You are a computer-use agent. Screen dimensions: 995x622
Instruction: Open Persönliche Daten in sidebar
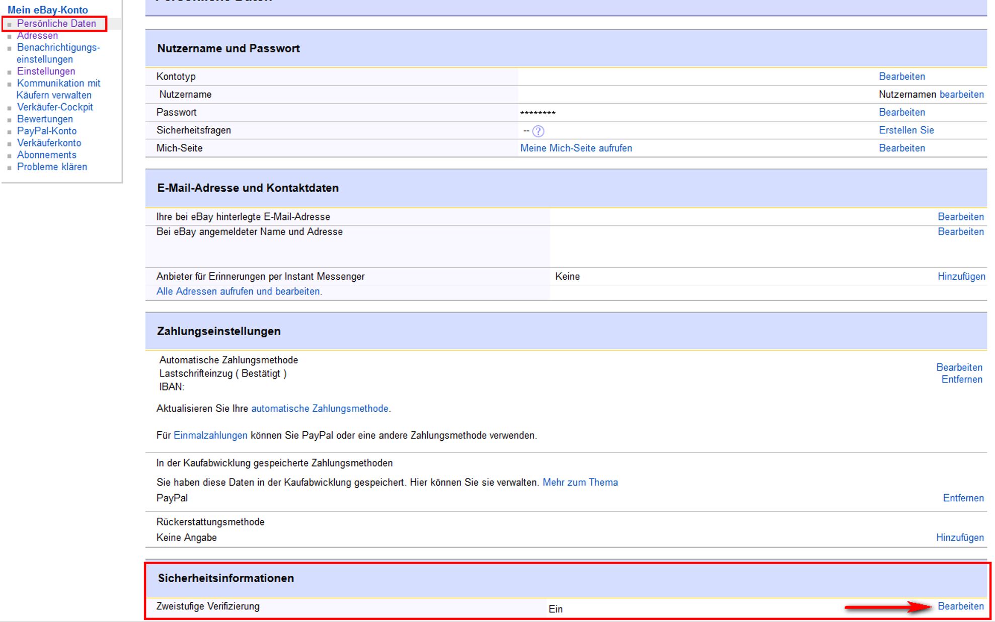[x=56, y=24]
